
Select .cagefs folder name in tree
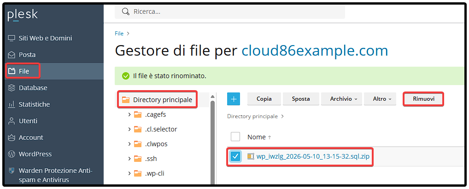coord(156,115)
